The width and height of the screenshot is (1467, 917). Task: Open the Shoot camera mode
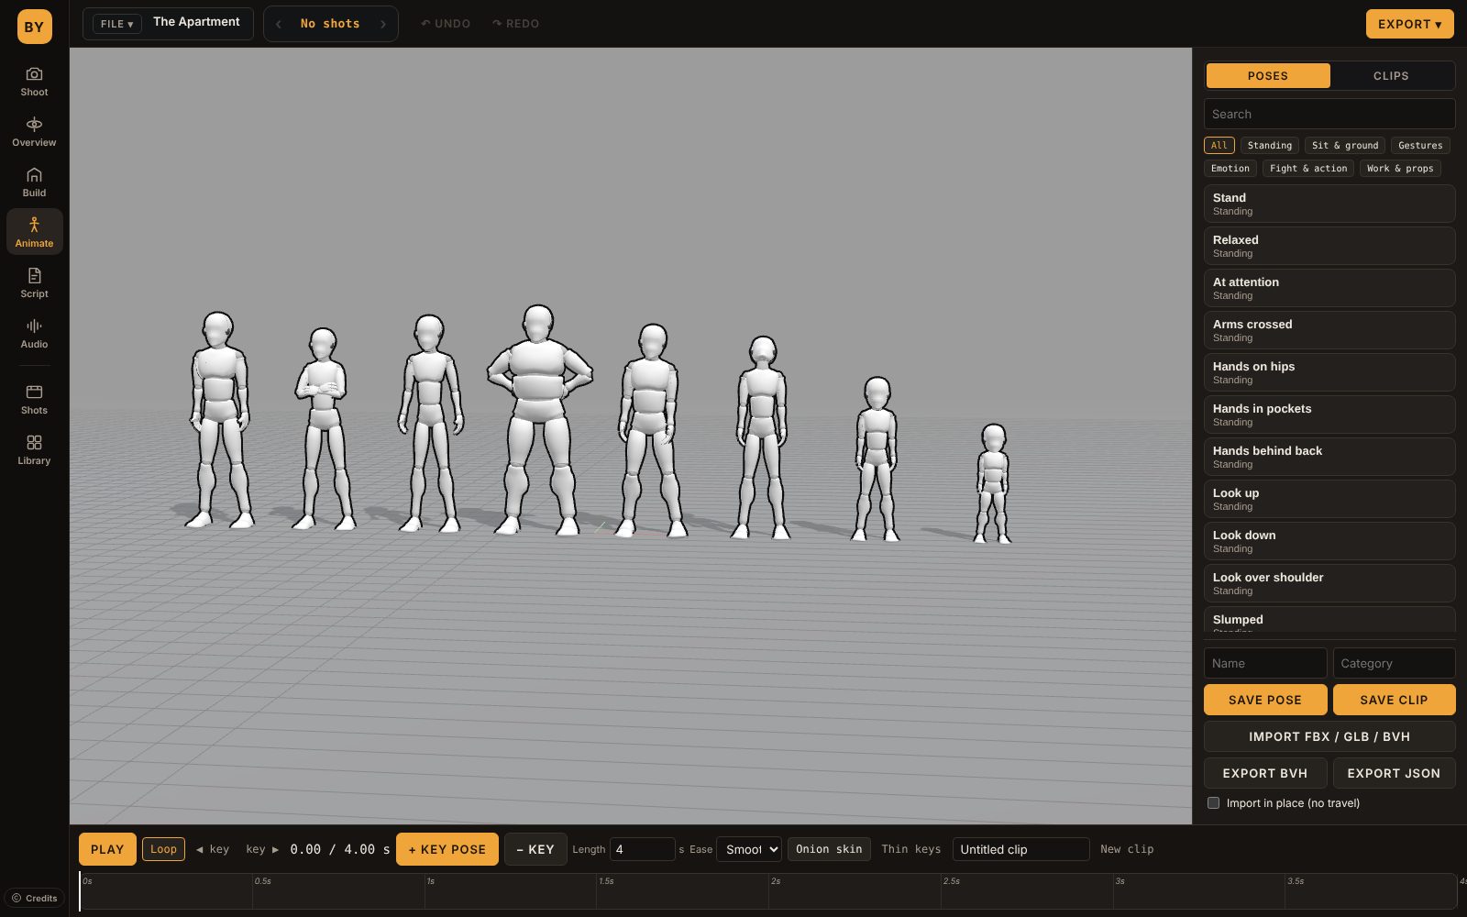tap(34, 81)
